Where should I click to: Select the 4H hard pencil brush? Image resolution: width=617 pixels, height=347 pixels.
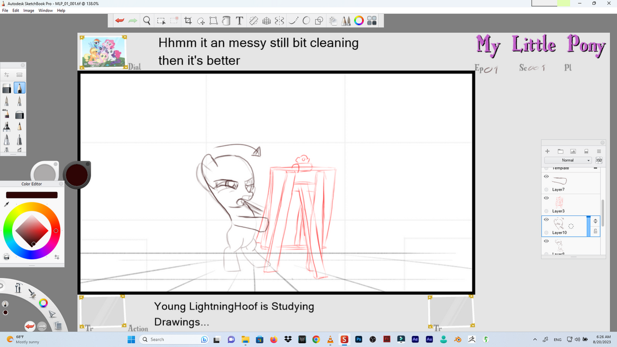(7, 114)
